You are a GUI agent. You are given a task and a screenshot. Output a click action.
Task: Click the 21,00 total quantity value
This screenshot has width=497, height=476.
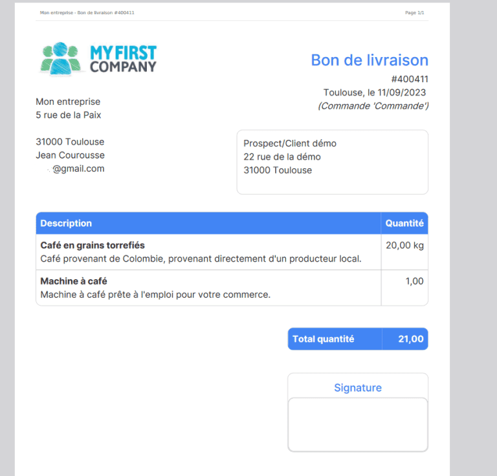[411, 339]
